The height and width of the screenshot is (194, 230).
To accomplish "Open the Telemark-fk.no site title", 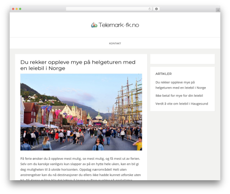I will 119,25.
